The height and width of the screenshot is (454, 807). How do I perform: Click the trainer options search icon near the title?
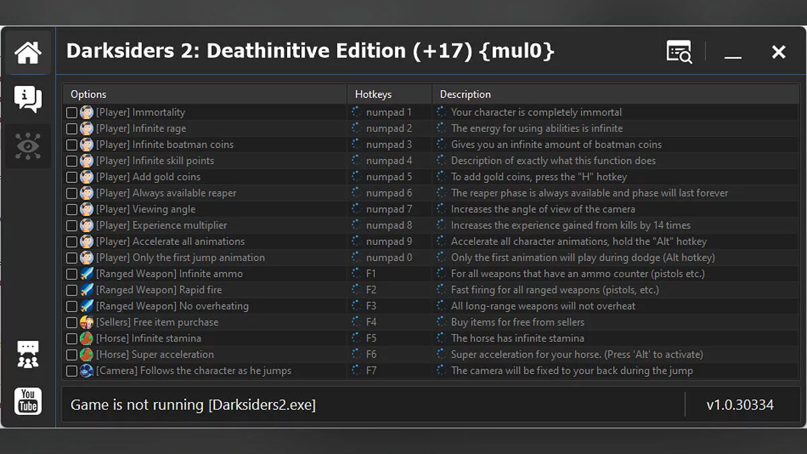(x=679, y=52)
